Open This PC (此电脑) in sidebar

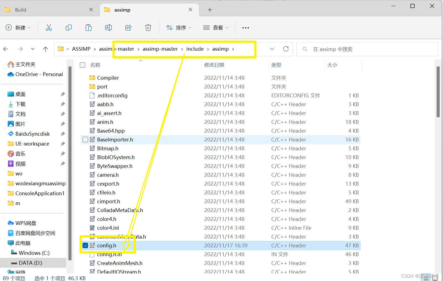coord(19,243)
